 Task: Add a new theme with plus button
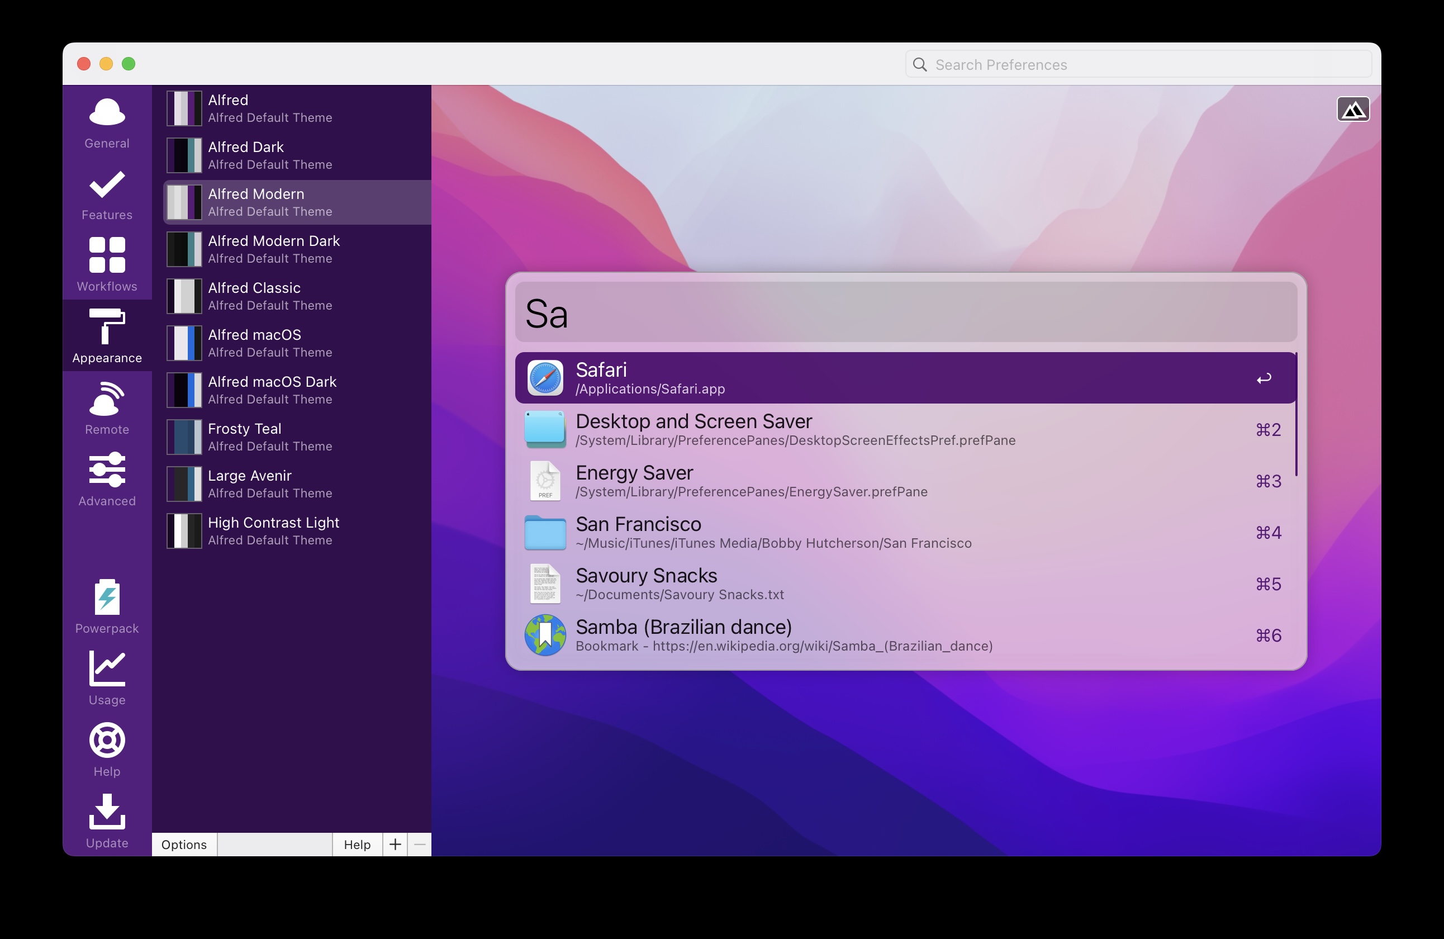[395, 845]
